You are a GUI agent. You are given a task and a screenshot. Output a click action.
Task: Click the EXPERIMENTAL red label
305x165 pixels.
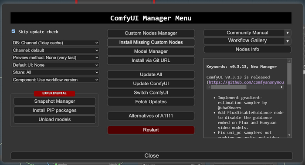click(x=54, y=93)
